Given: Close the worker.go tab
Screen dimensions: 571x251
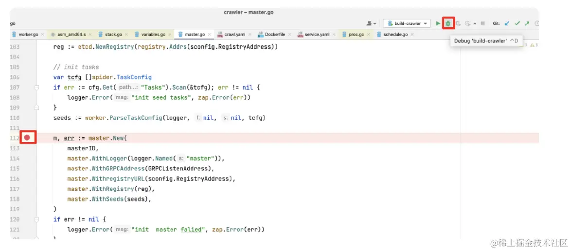Looking at the screenshot, I should [43, 35].
